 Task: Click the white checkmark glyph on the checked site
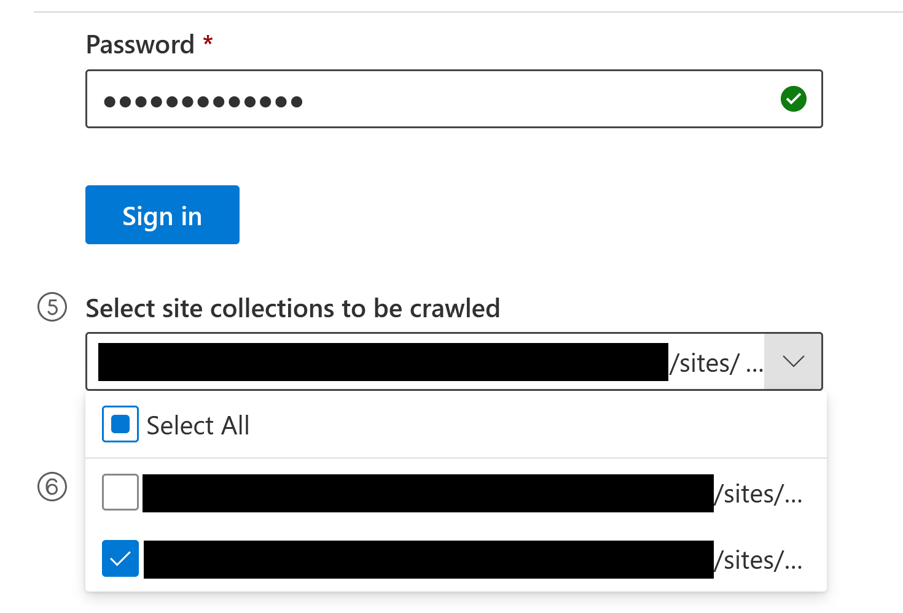(120, 558)
